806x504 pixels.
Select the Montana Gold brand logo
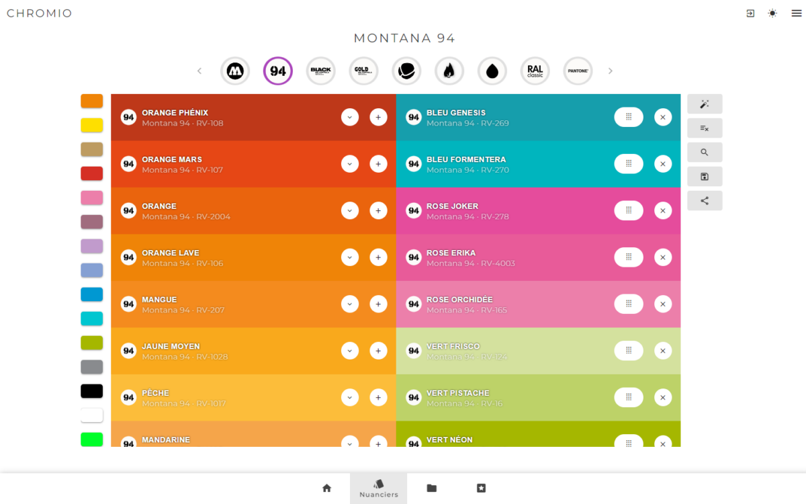point(363,71)
